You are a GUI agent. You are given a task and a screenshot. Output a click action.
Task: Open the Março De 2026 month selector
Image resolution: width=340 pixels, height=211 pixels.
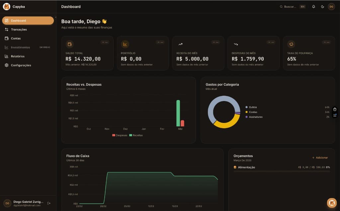tap(243, 160)
